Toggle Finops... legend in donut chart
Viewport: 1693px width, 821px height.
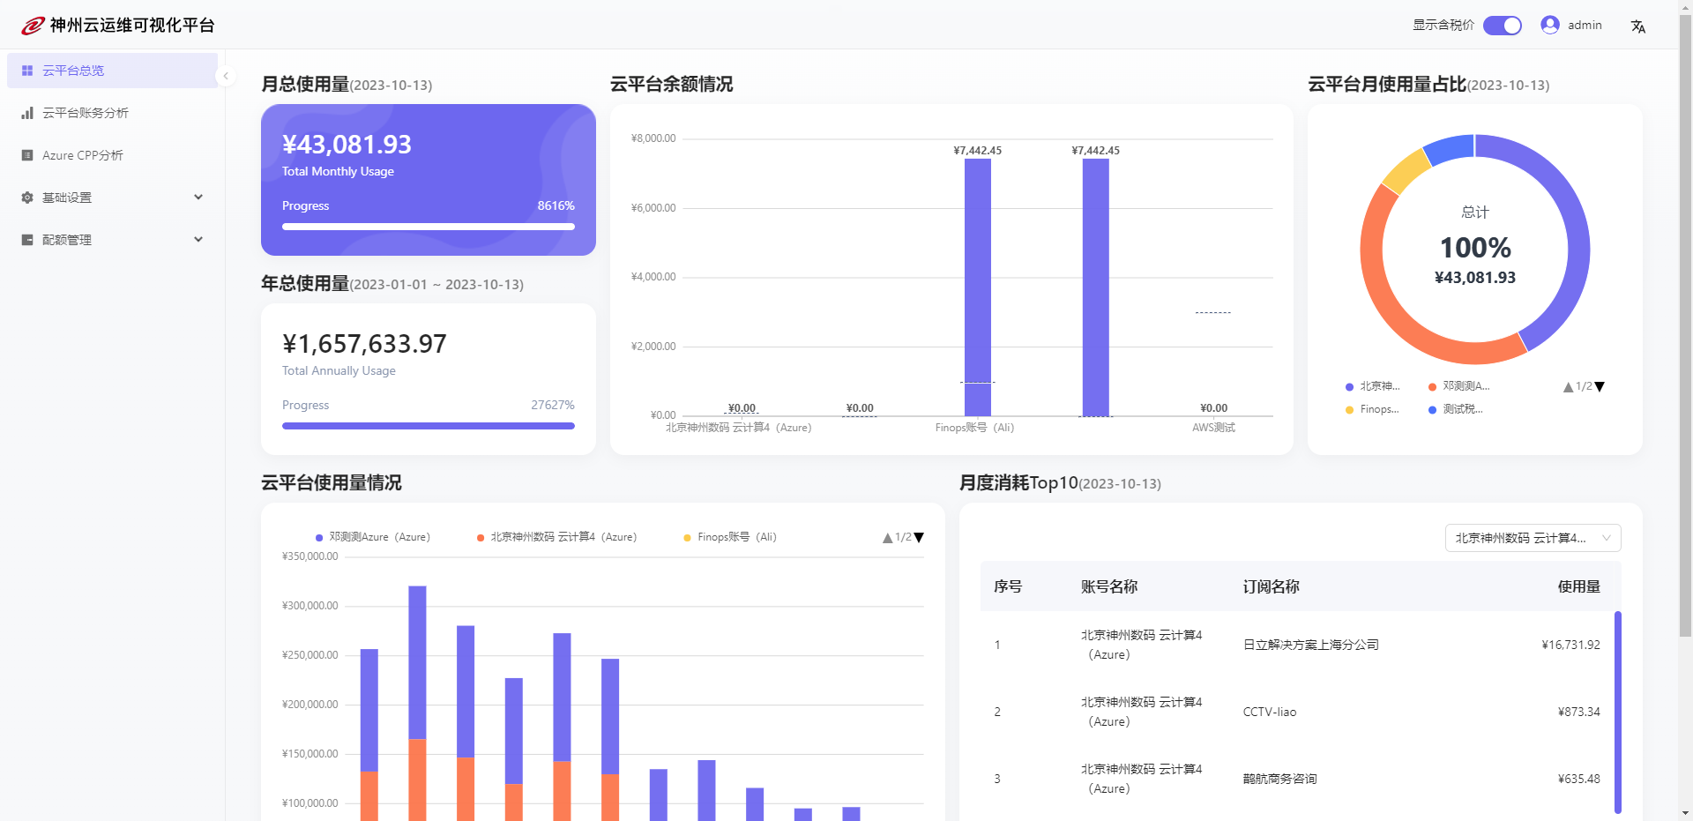click(1373, 409)
